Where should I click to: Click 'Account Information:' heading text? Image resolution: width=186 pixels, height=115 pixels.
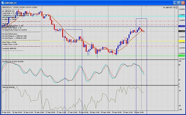click(10, 34)
